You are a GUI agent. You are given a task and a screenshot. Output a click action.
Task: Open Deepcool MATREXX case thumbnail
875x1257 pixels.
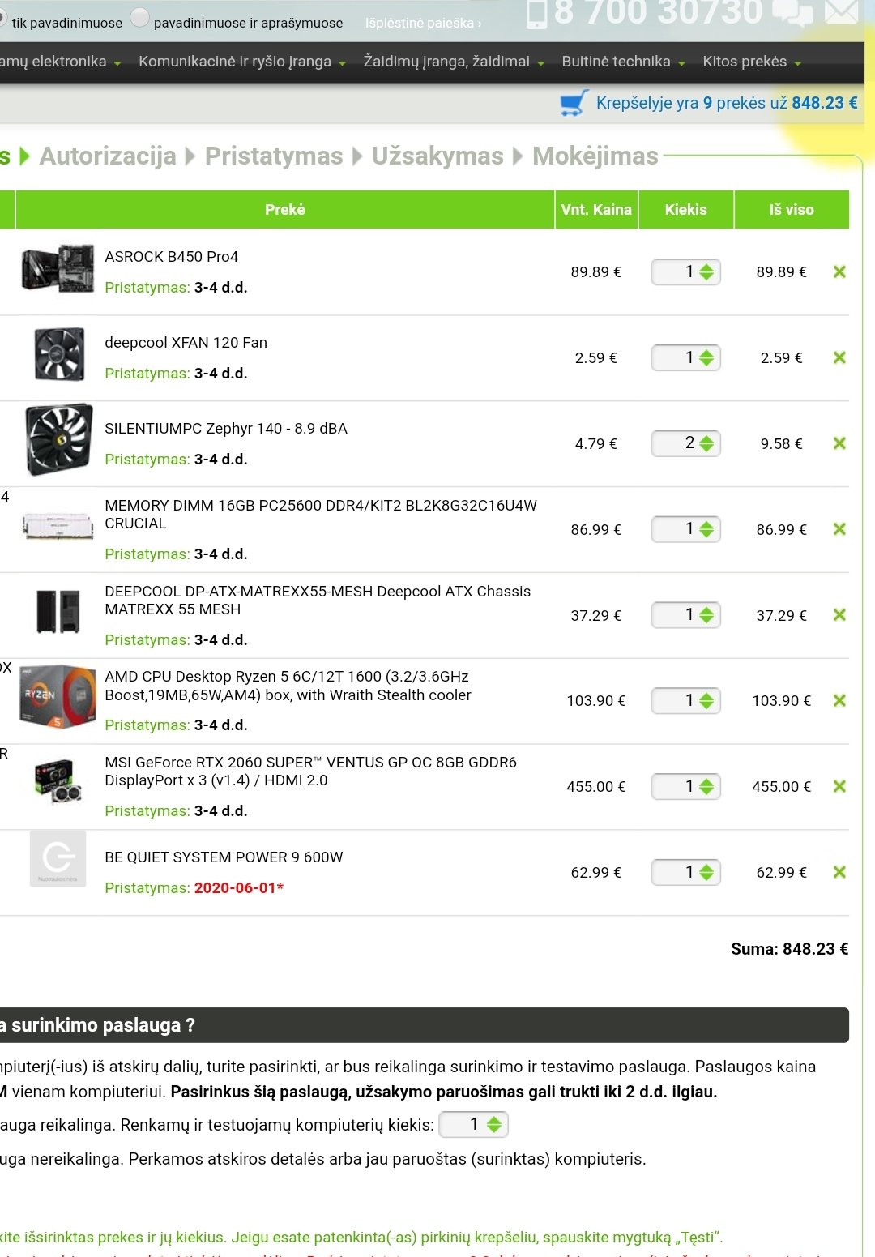pos(58,611)
